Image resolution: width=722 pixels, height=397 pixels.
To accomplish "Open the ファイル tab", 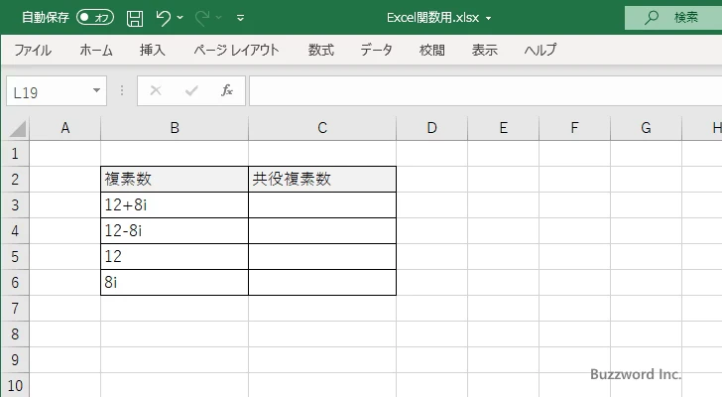I will 33,50.
